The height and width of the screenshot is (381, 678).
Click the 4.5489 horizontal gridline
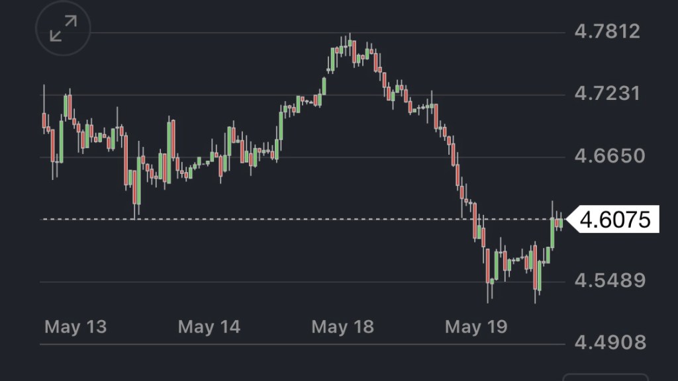(265, 282)
